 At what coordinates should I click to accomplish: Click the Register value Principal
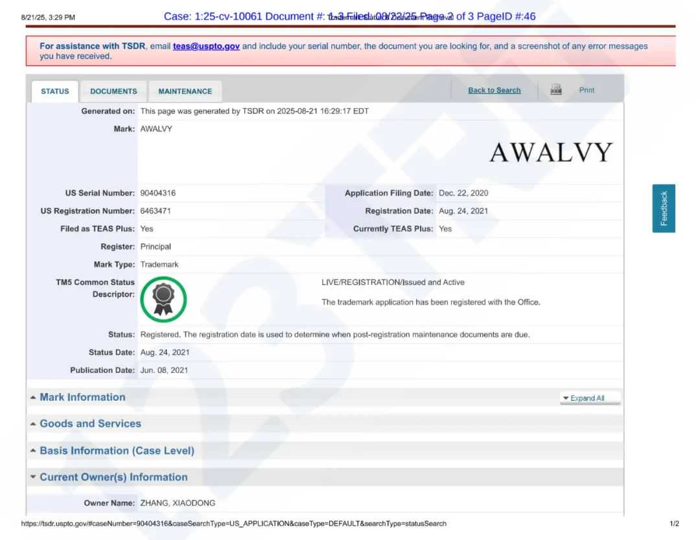tap(156, 247)
